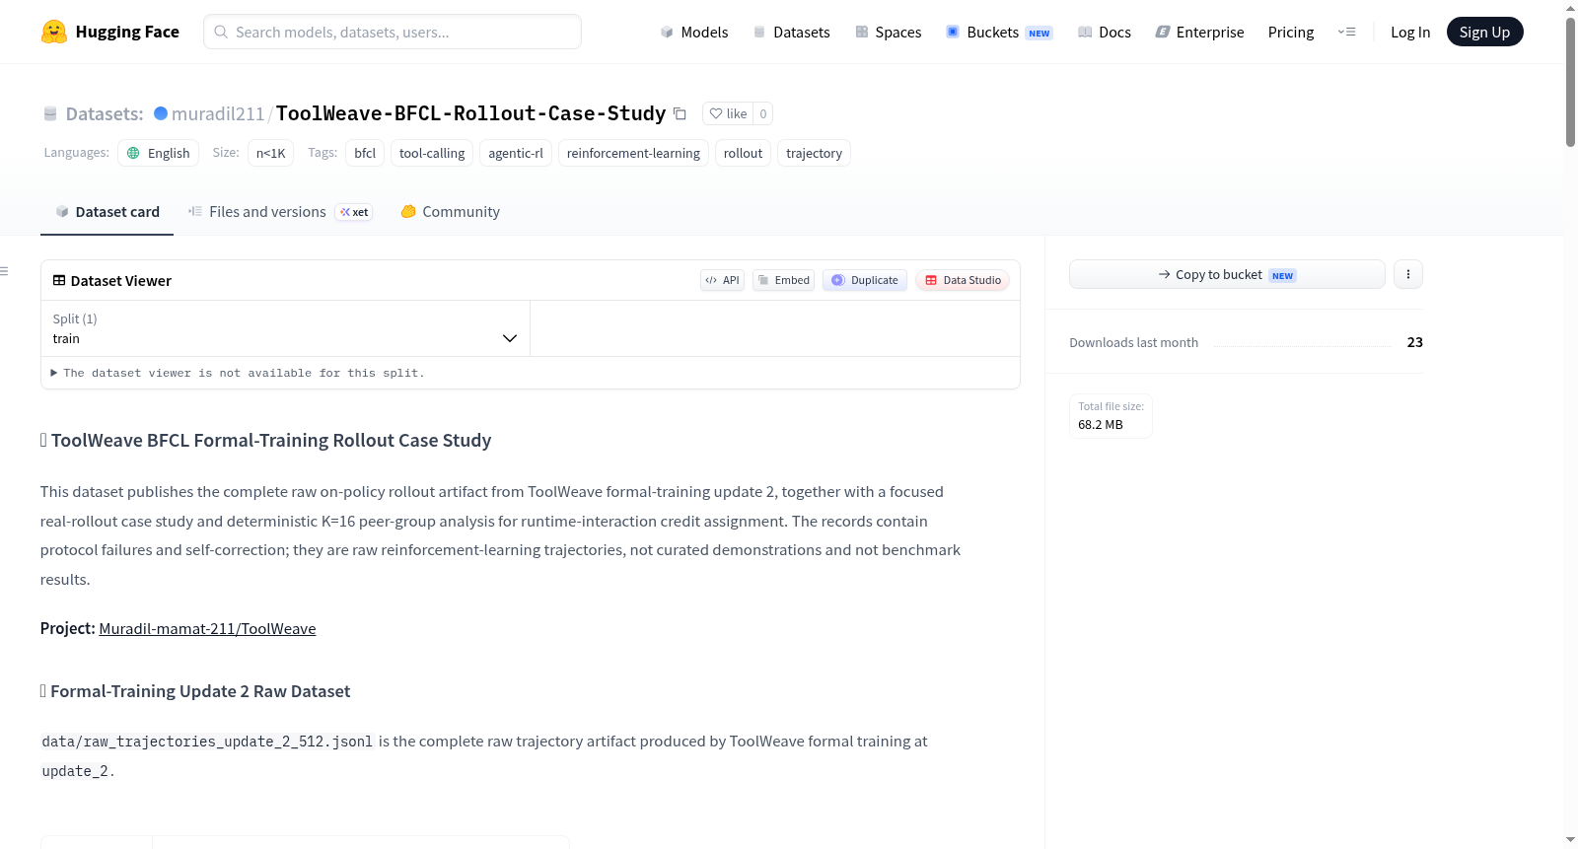Open the Community tab
Viewport: 1578px width, 849px height.
pyautogui.click(x=450, y=212)
